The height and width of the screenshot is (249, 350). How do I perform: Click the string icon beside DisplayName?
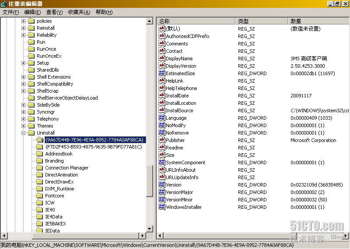coord(161,58)
